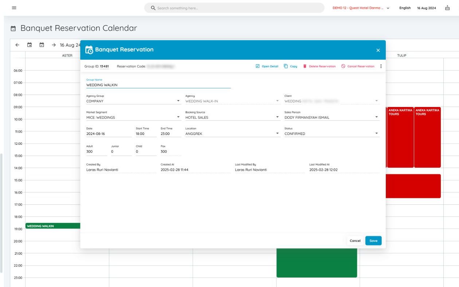The height and width of the screenshot is (287, 459).
Task: Click the Copy reservation icon
Action: [x=286, y=66]
